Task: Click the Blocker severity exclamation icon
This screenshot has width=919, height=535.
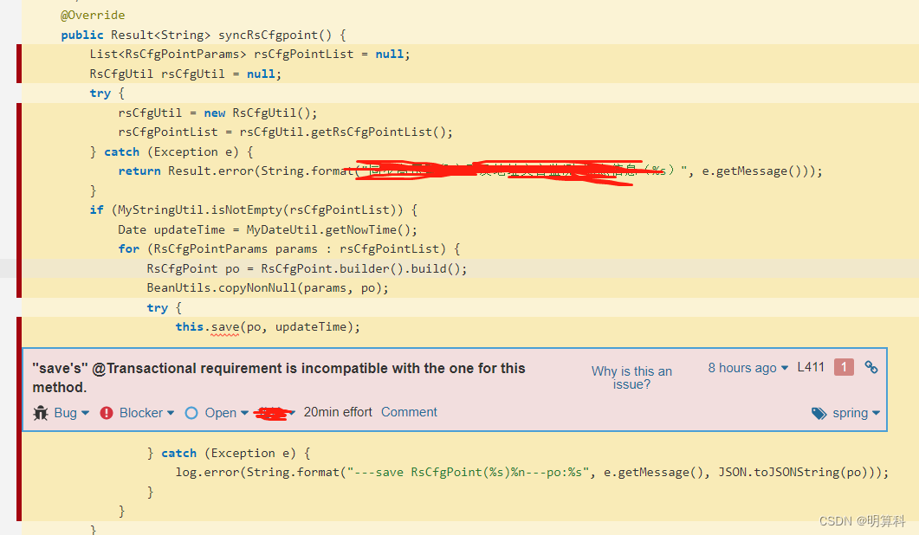Action: click(x=107, y=412)
